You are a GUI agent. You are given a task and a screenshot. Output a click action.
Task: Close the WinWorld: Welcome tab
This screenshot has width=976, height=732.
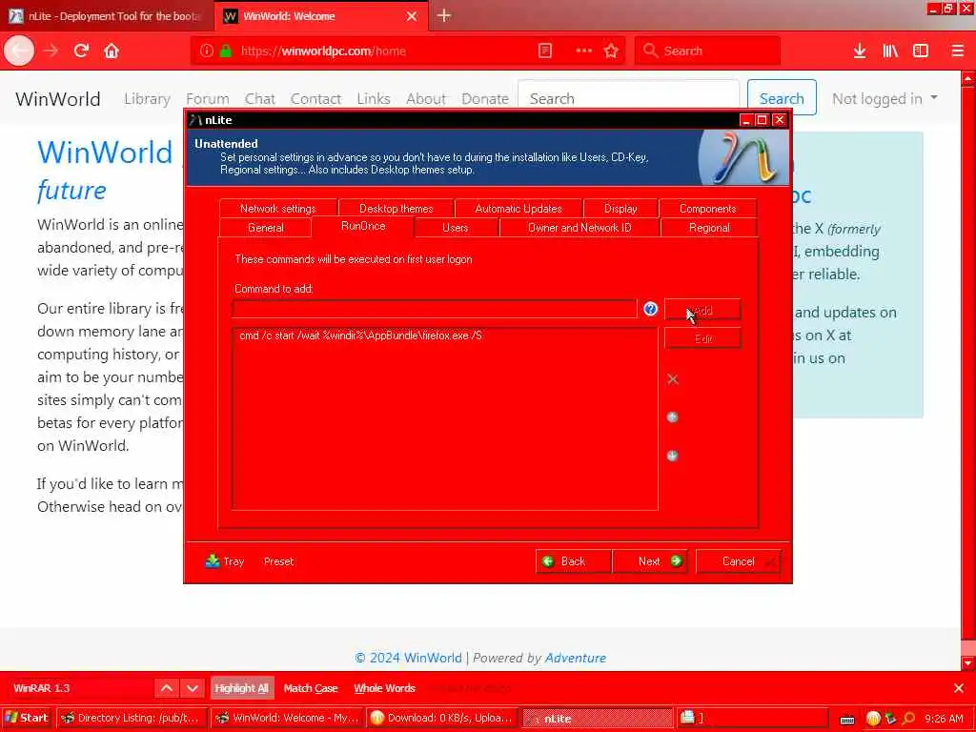pyautogui.click(x=412, y=16)
